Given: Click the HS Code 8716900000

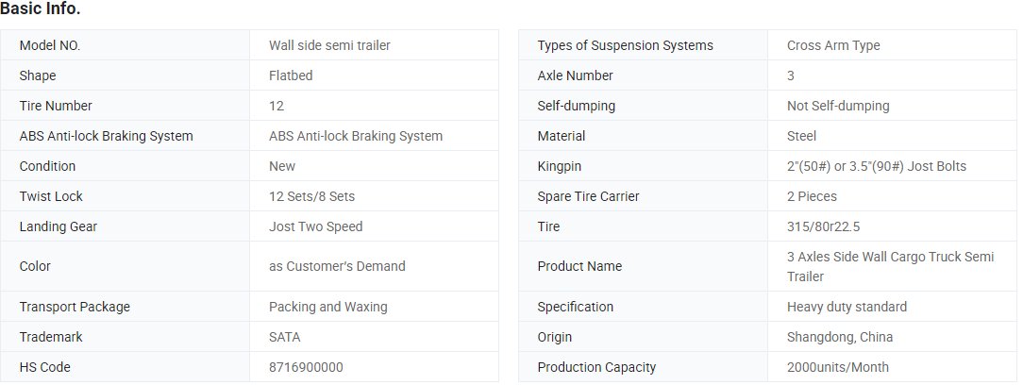Looking at the screenshot, I should point(306,367).
